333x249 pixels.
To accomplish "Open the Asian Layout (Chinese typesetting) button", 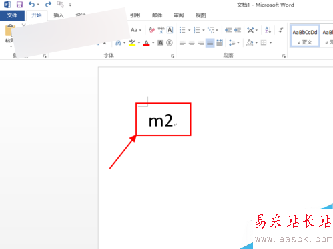I will (x=252, y=30).
